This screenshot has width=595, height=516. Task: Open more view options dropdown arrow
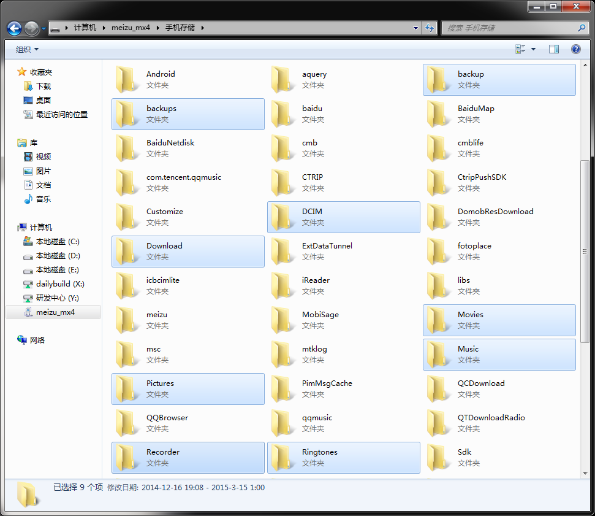(533, 49)
